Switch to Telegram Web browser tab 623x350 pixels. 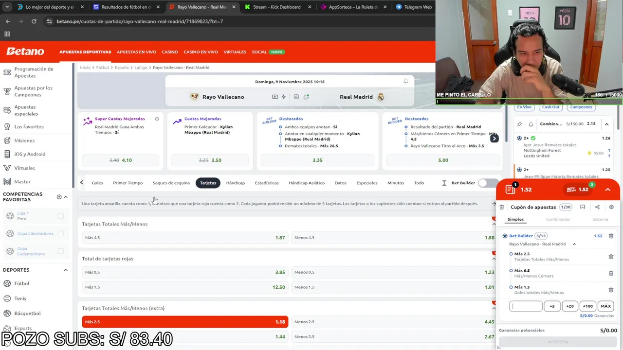[414, 7]
